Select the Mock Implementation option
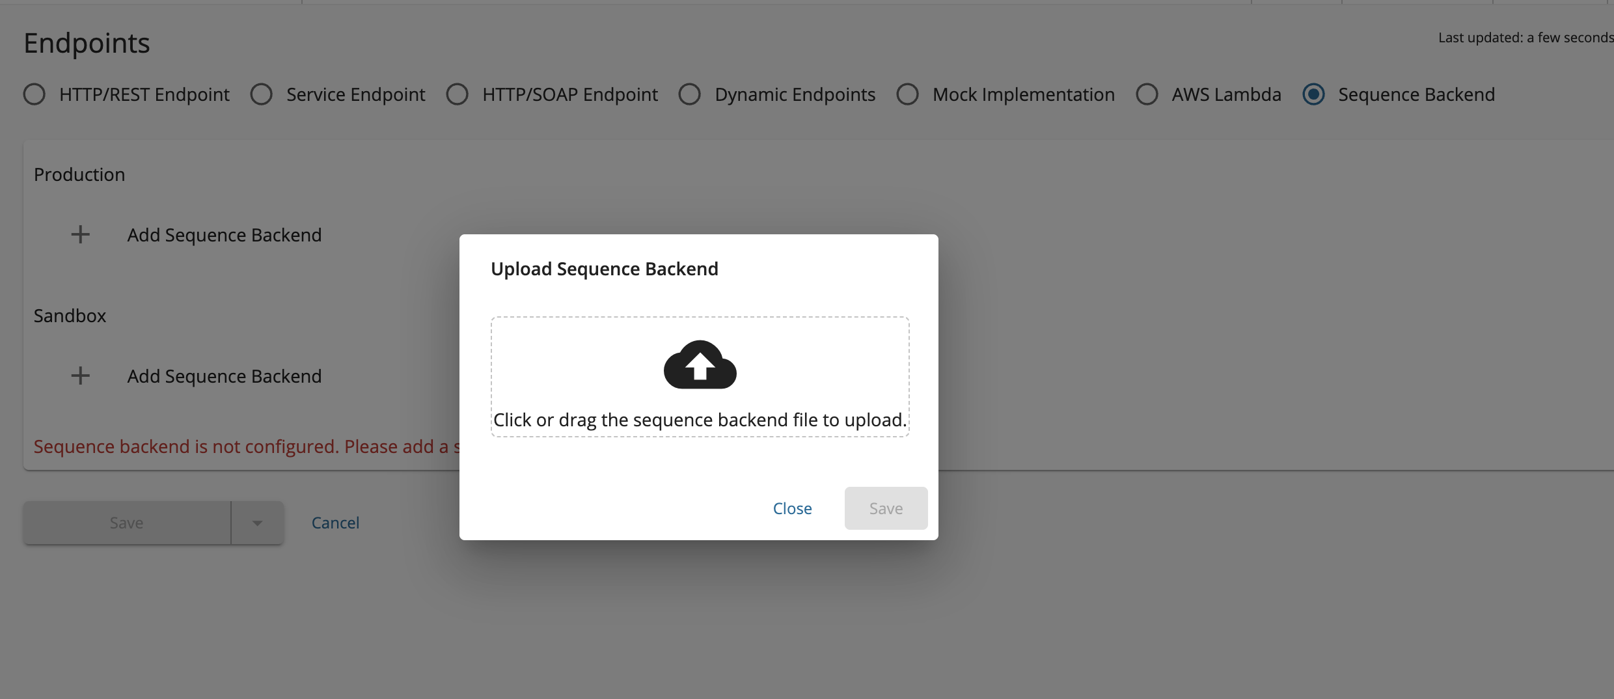The width and height of the screenshot is (1614, 699). [907, 94]
